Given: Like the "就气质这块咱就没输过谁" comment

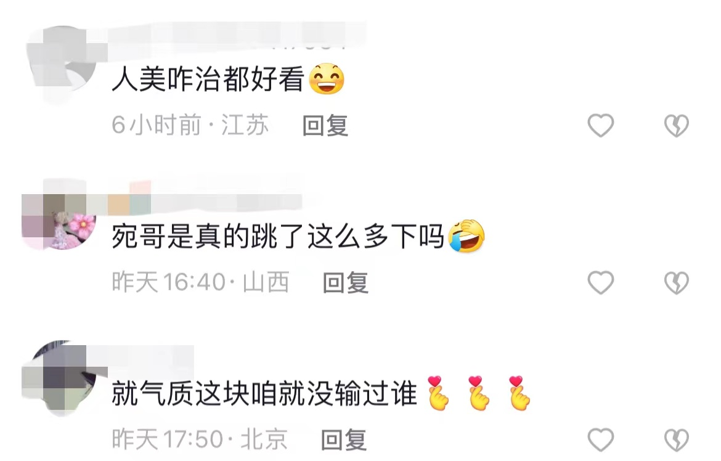Looking at the screenshot, I should tap(601, 439).
